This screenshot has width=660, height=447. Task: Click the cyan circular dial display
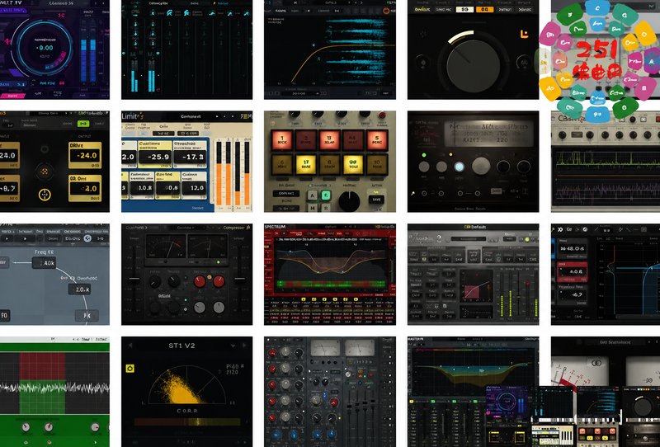pyautogui.click(x=45, y=49)
